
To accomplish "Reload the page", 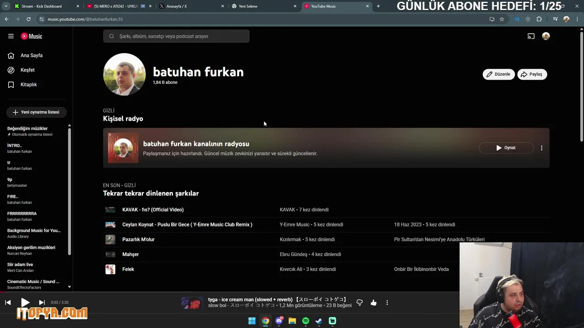I will (28, 19).
